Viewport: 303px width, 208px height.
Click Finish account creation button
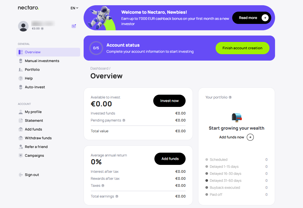coord(242,48)
